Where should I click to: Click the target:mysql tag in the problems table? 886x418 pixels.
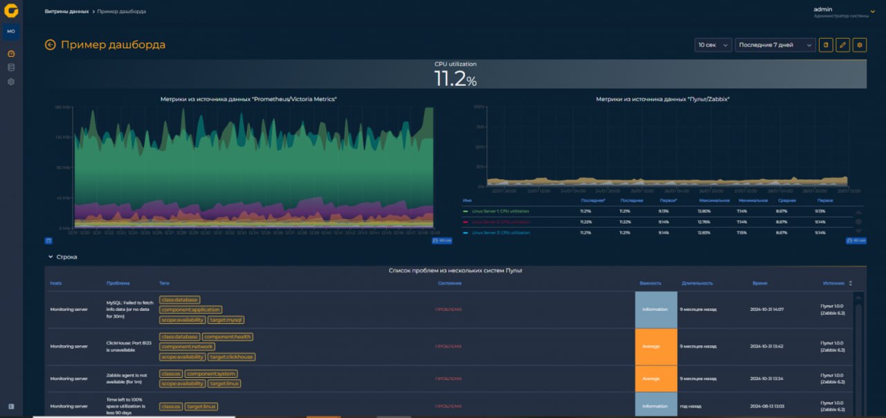pyautogui.click(x=226, y=319)
